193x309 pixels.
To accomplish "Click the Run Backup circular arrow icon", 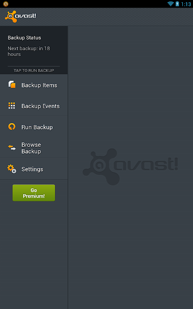I will tap(12, 126).
